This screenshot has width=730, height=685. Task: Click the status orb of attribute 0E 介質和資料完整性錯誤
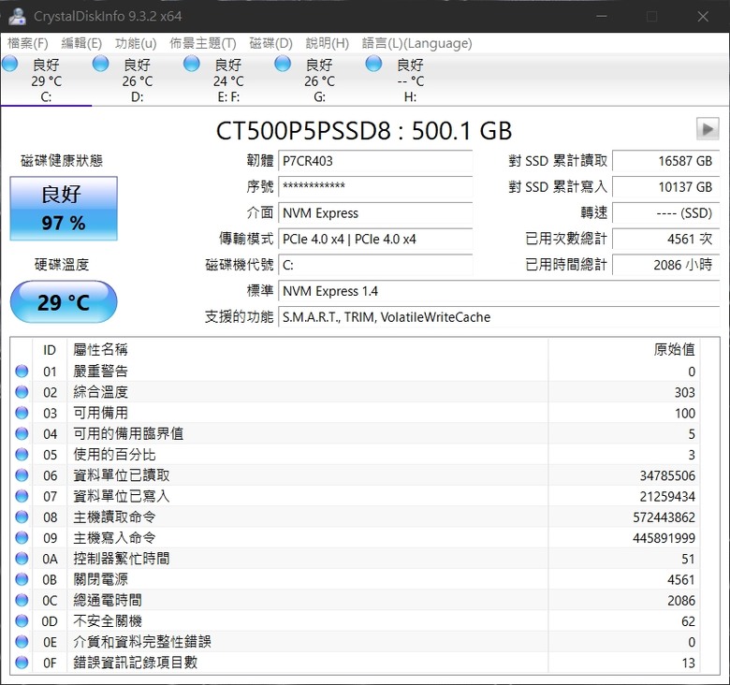point(22,642)
